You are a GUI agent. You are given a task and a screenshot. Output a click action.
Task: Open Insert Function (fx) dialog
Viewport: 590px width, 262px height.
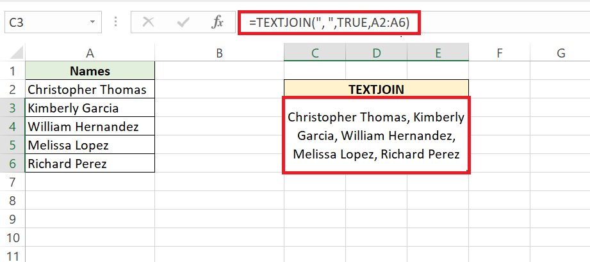(x=218, y=22)
